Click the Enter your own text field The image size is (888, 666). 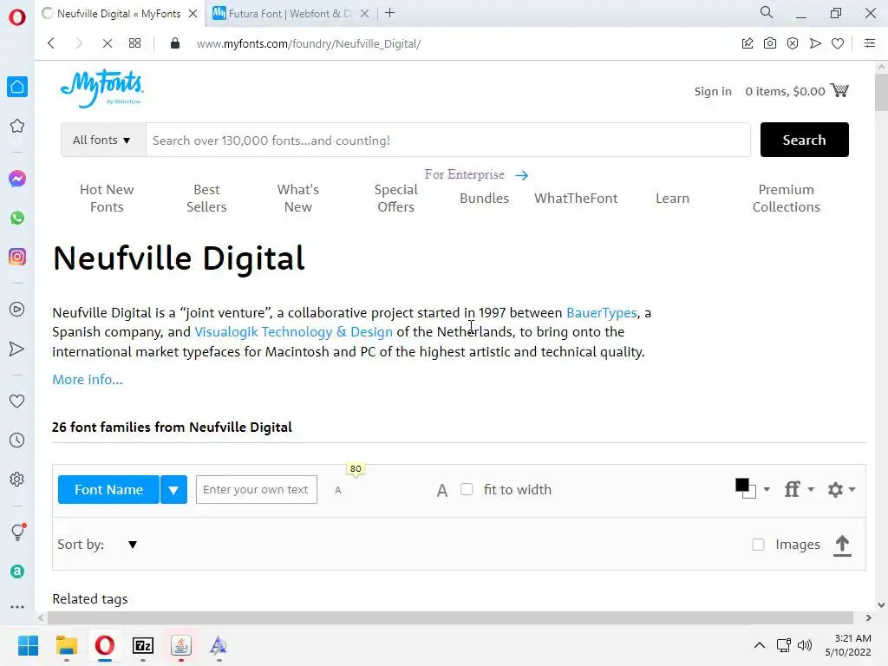click(x=257, y=489)
